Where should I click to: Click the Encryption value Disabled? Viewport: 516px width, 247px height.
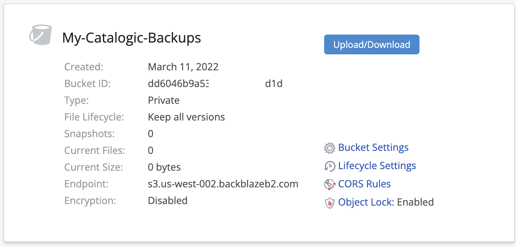[x=168, y=201]
